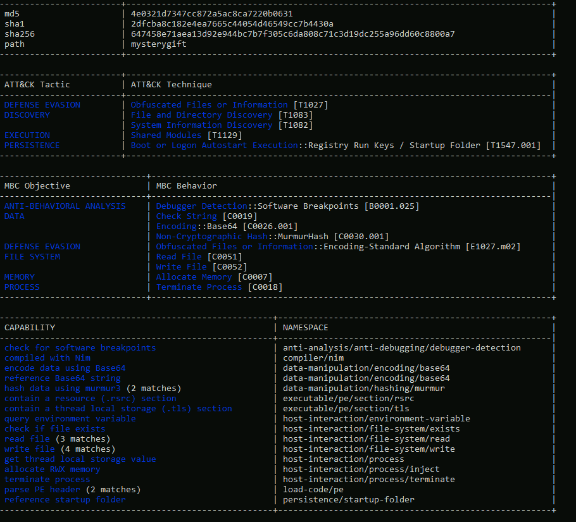The width and height of the screenshot is (576, 522).
Task: Click the sha256 hash value
Action: 292,34
